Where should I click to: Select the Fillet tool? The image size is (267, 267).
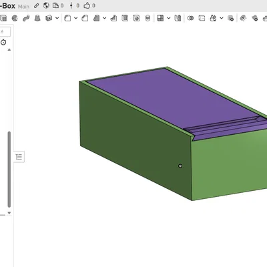[x=67, y=18]
